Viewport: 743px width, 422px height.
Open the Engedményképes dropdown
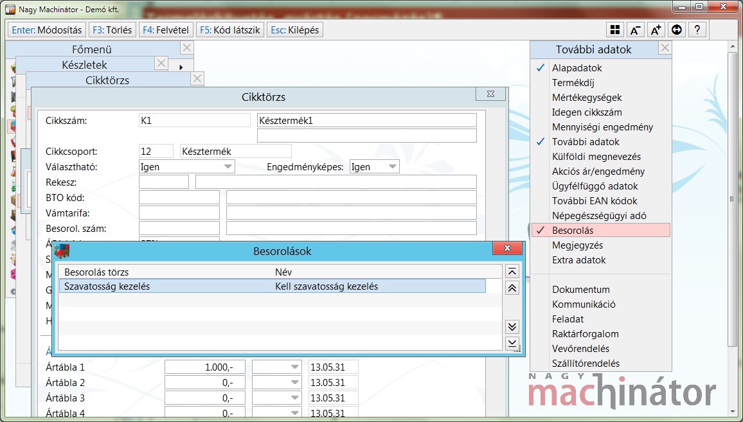[392, 167]
